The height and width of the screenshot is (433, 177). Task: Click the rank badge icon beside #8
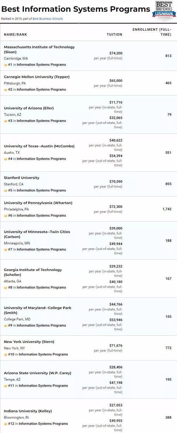[x=6, y=288]
